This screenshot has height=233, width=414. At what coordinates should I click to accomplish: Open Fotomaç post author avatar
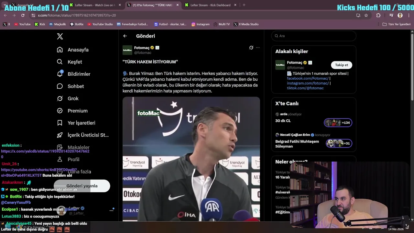[x=127, y=50]
